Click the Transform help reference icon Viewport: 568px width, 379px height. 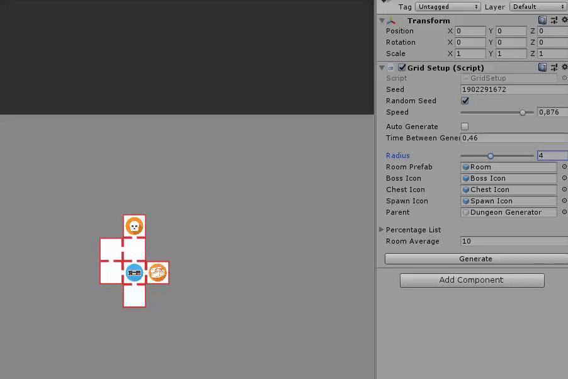click(542, 20)
